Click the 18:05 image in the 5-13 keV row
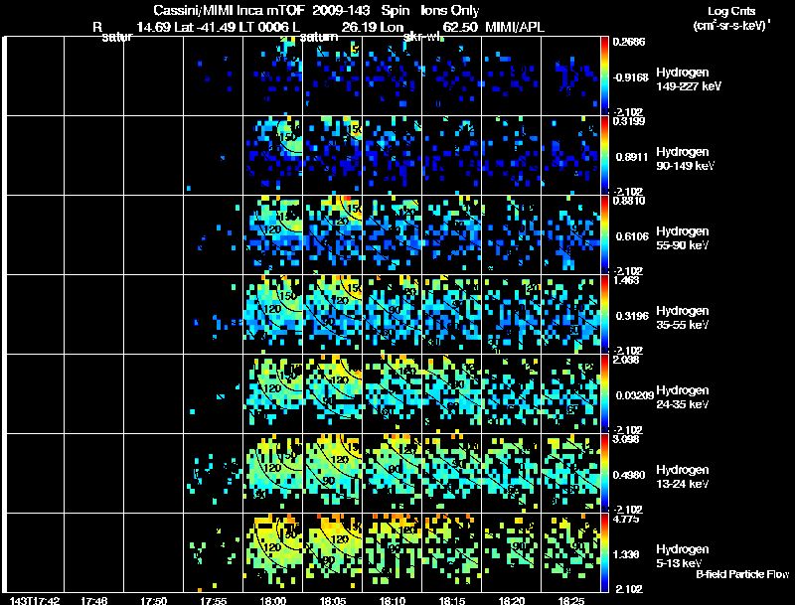This screenshot has height=605, width=795. click(x=332, y=552)
